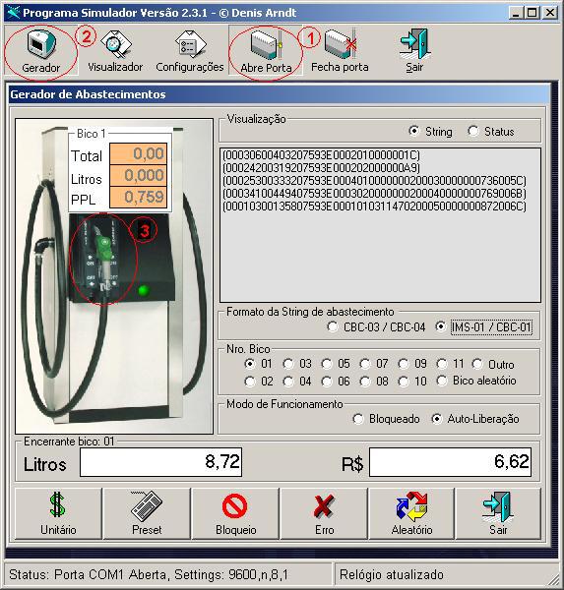Select nozzle number 10
Image resolution: width=564 pixels, height=590 pixels.
[412, 382]
